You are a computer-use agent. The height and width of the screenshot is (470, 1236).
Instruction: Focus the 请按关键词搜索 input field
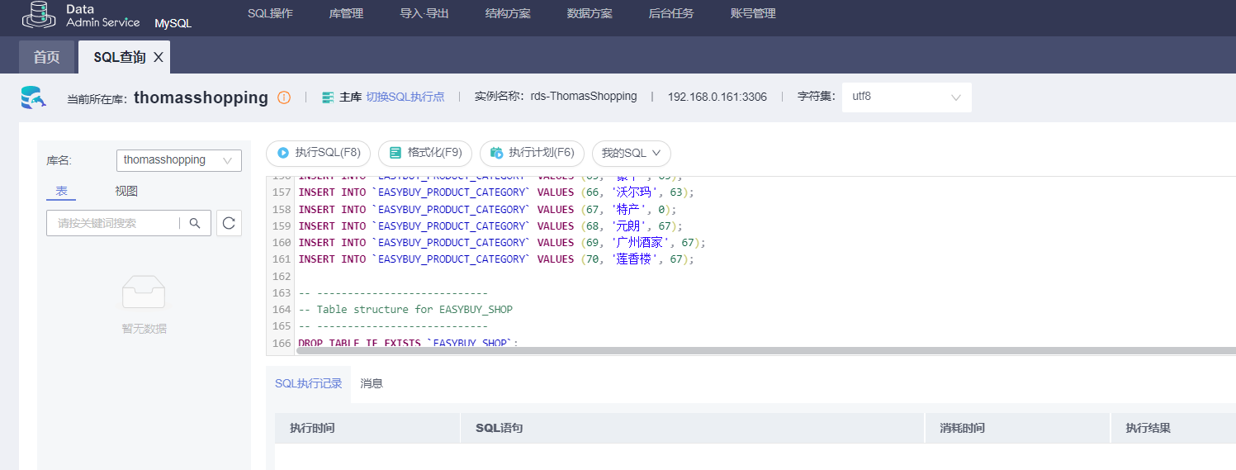(113, 223)
